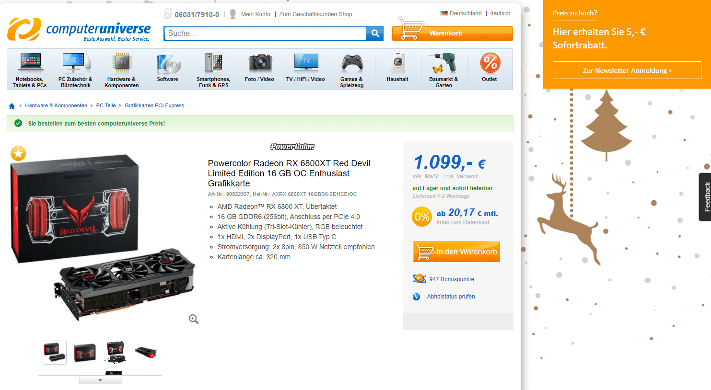Expand the thumbnail list down arrow
The width and height of the screenshot is (711, 390).
coord(100,380)
